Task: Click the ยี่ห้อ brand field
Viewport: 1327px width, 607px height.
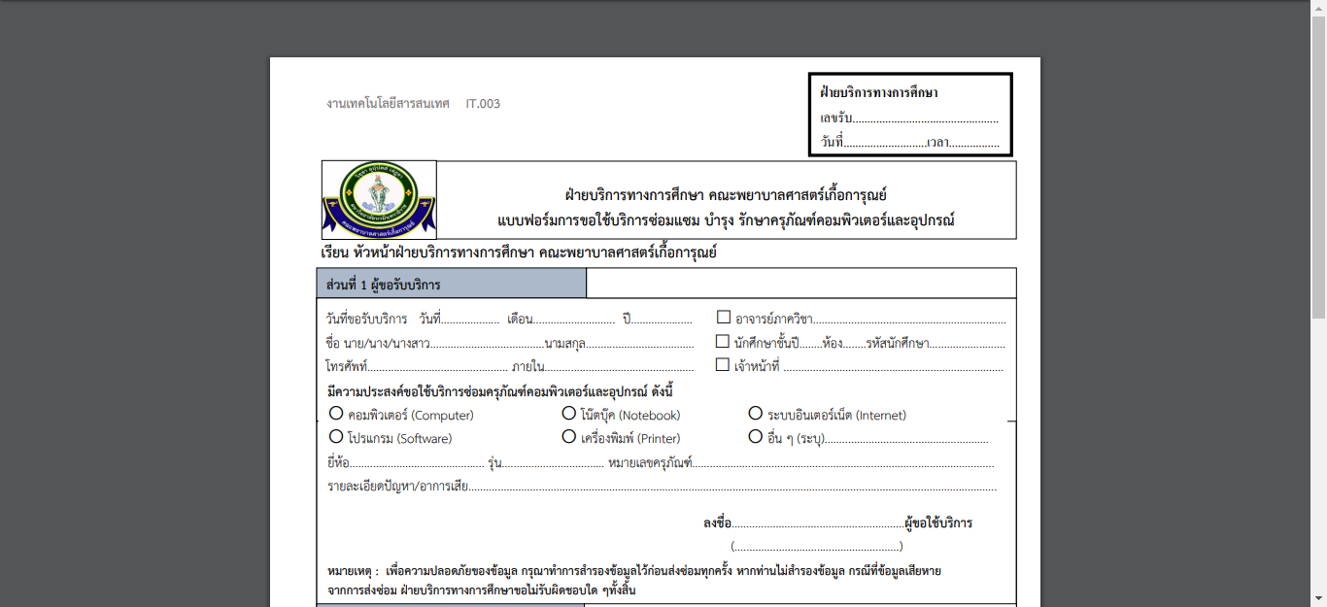Action: [x=417, y=463]
